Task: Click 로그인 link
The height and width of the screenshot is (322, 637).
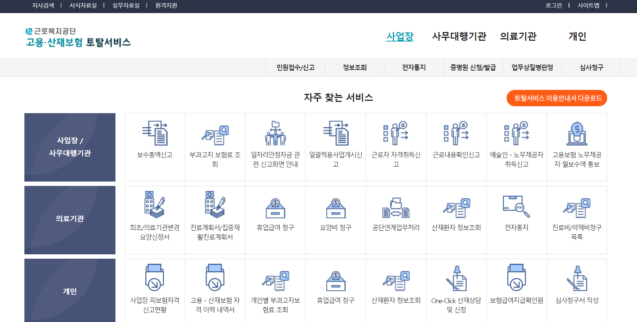Action: (554, 5)
